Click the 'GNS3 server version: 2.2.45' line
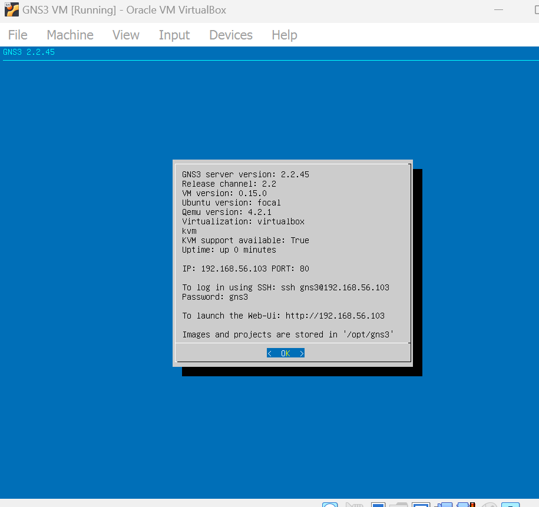The height and width of the screenshot is (507, 539). 246,175
